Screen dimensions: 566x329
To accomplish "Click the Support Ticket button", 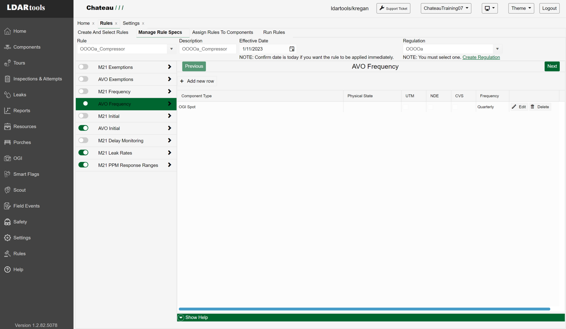I will 393,8.
